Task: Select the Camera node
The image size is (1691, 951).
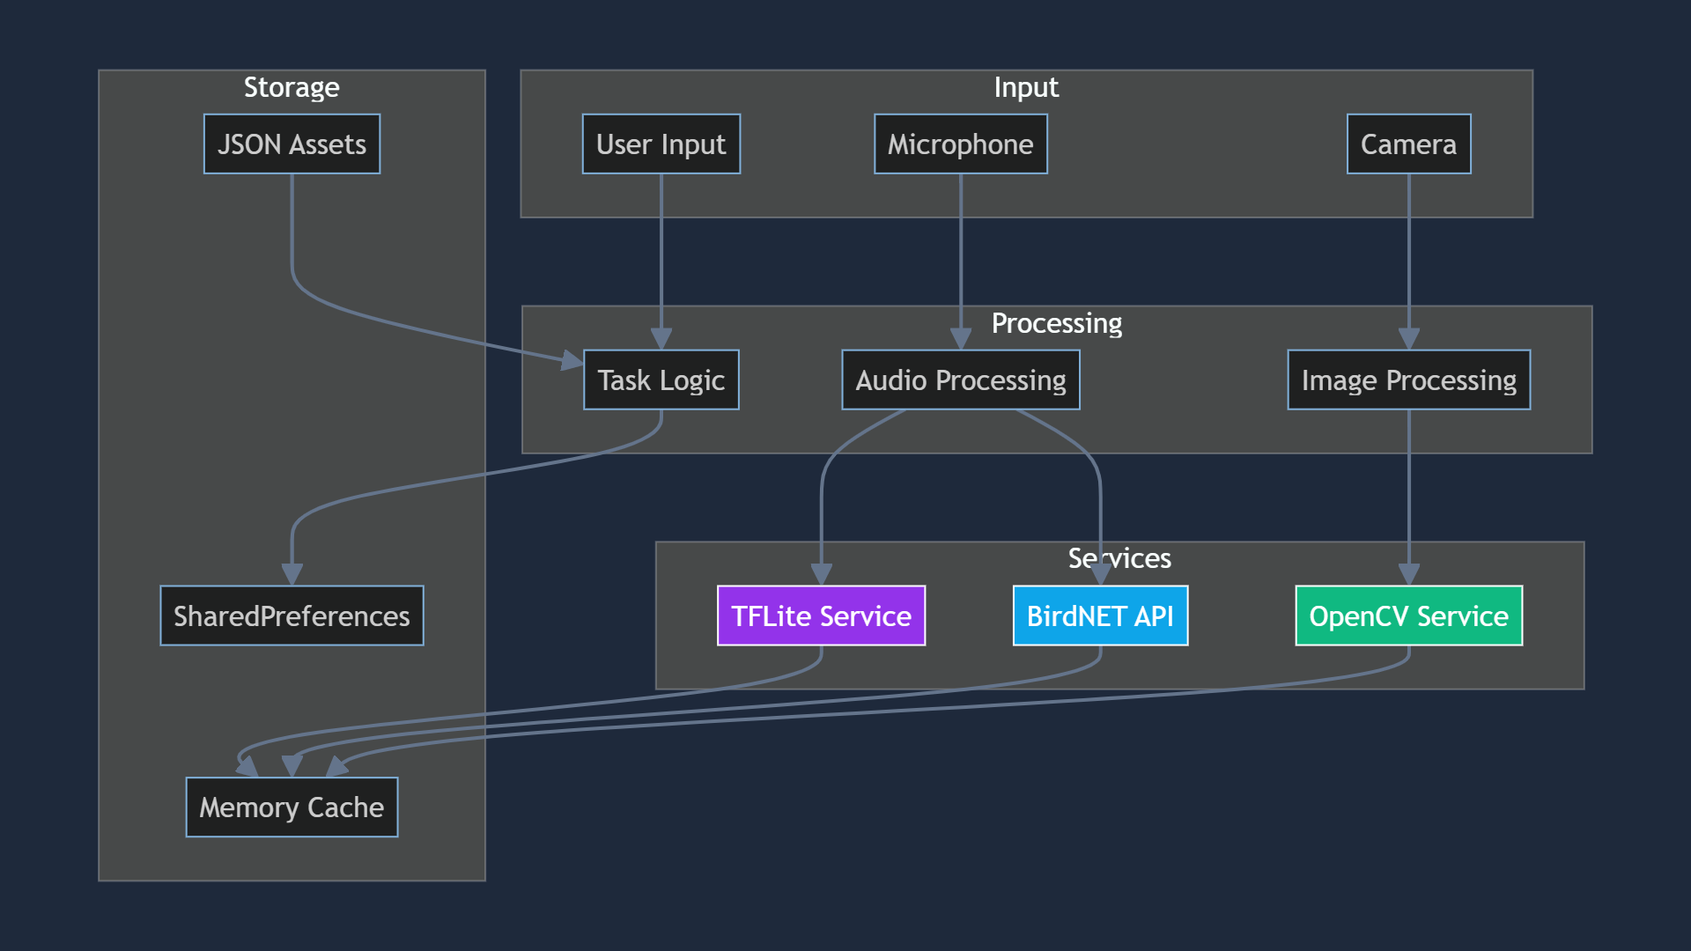Action: 1408,144
